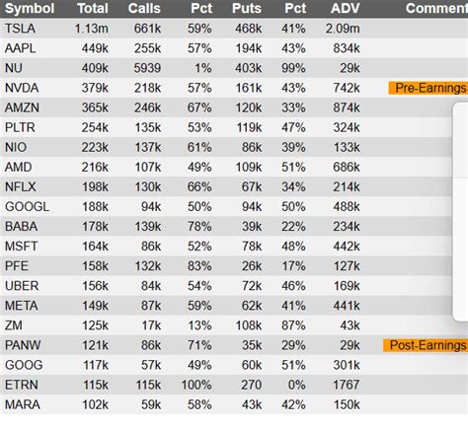The height and width of the screenshot is (431, 468).
Task: Click the Puts column header
Action: 247,8
